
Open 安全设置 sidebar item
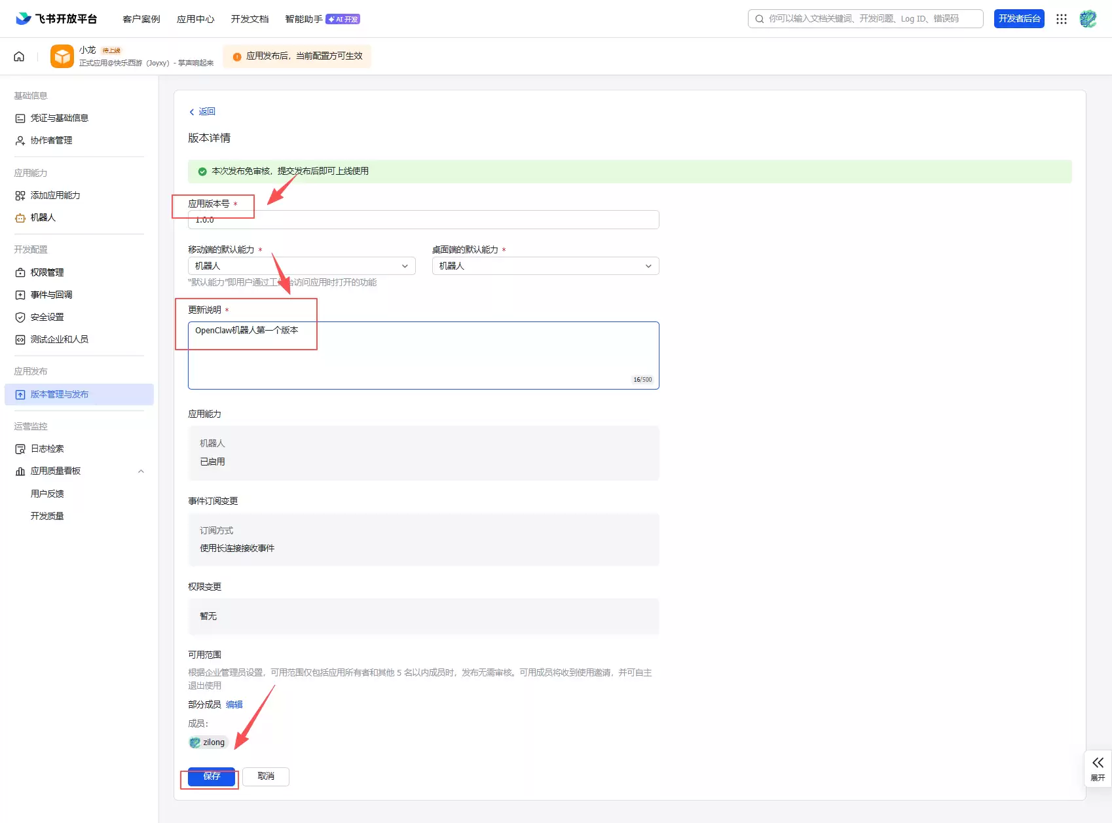pos(47,317)
